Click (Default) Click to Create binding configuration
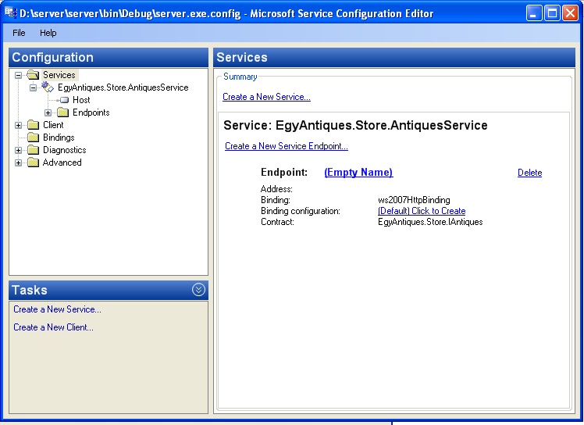 tap(422, 211)
